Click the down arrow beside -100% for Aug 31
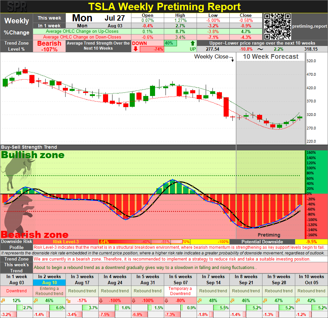328x318 pixels. (x=134, y=301)
